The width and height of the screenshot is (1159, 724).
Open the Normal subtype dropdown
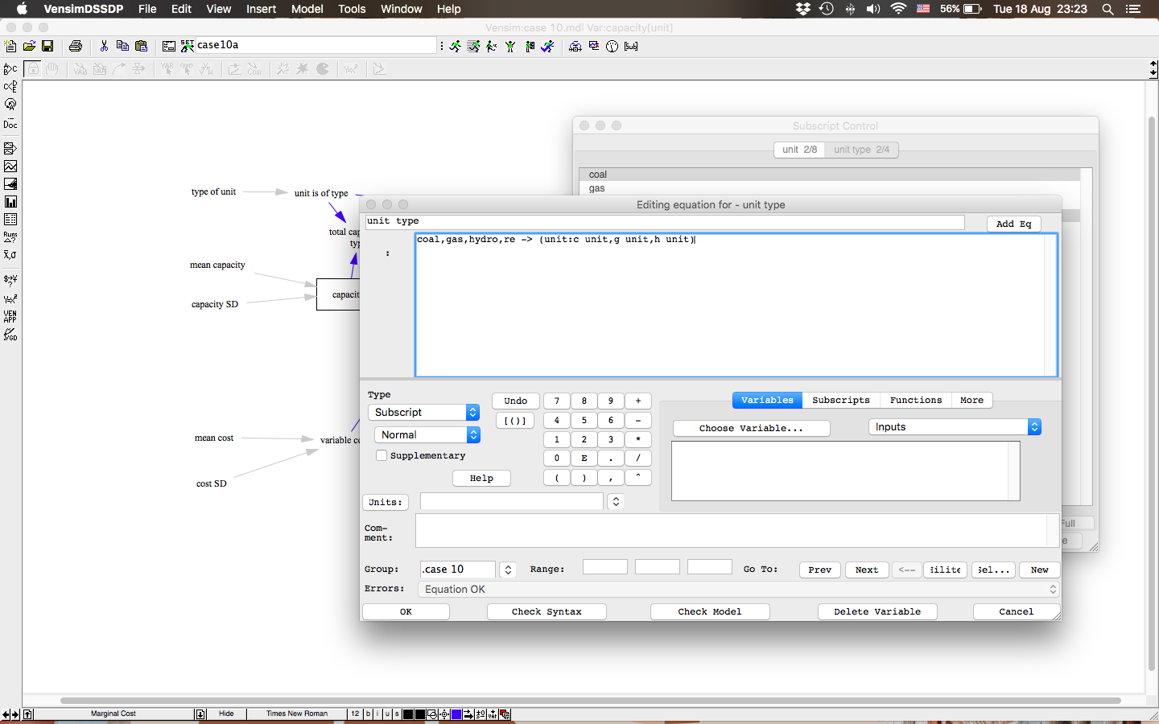pyautogui.click(x=427, y=434)
